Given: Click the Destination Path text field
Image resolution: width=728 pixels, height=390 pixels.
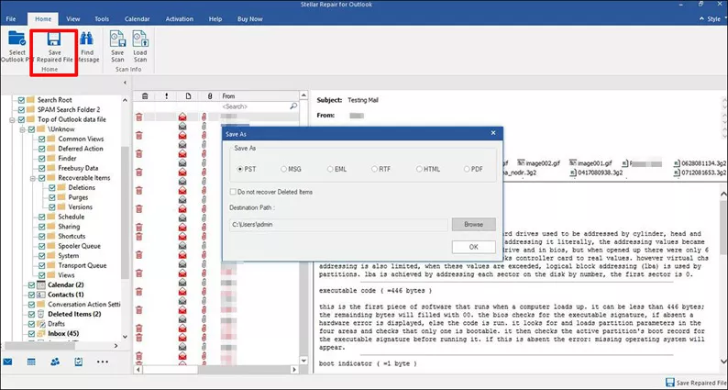Looking at the screenshot, I should (x=336, y=225).
